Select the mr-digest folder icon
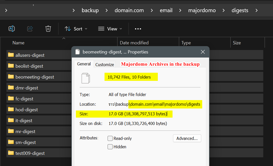Screen dimensions: 273x166 pyautogui.click(x=11, y=131)
